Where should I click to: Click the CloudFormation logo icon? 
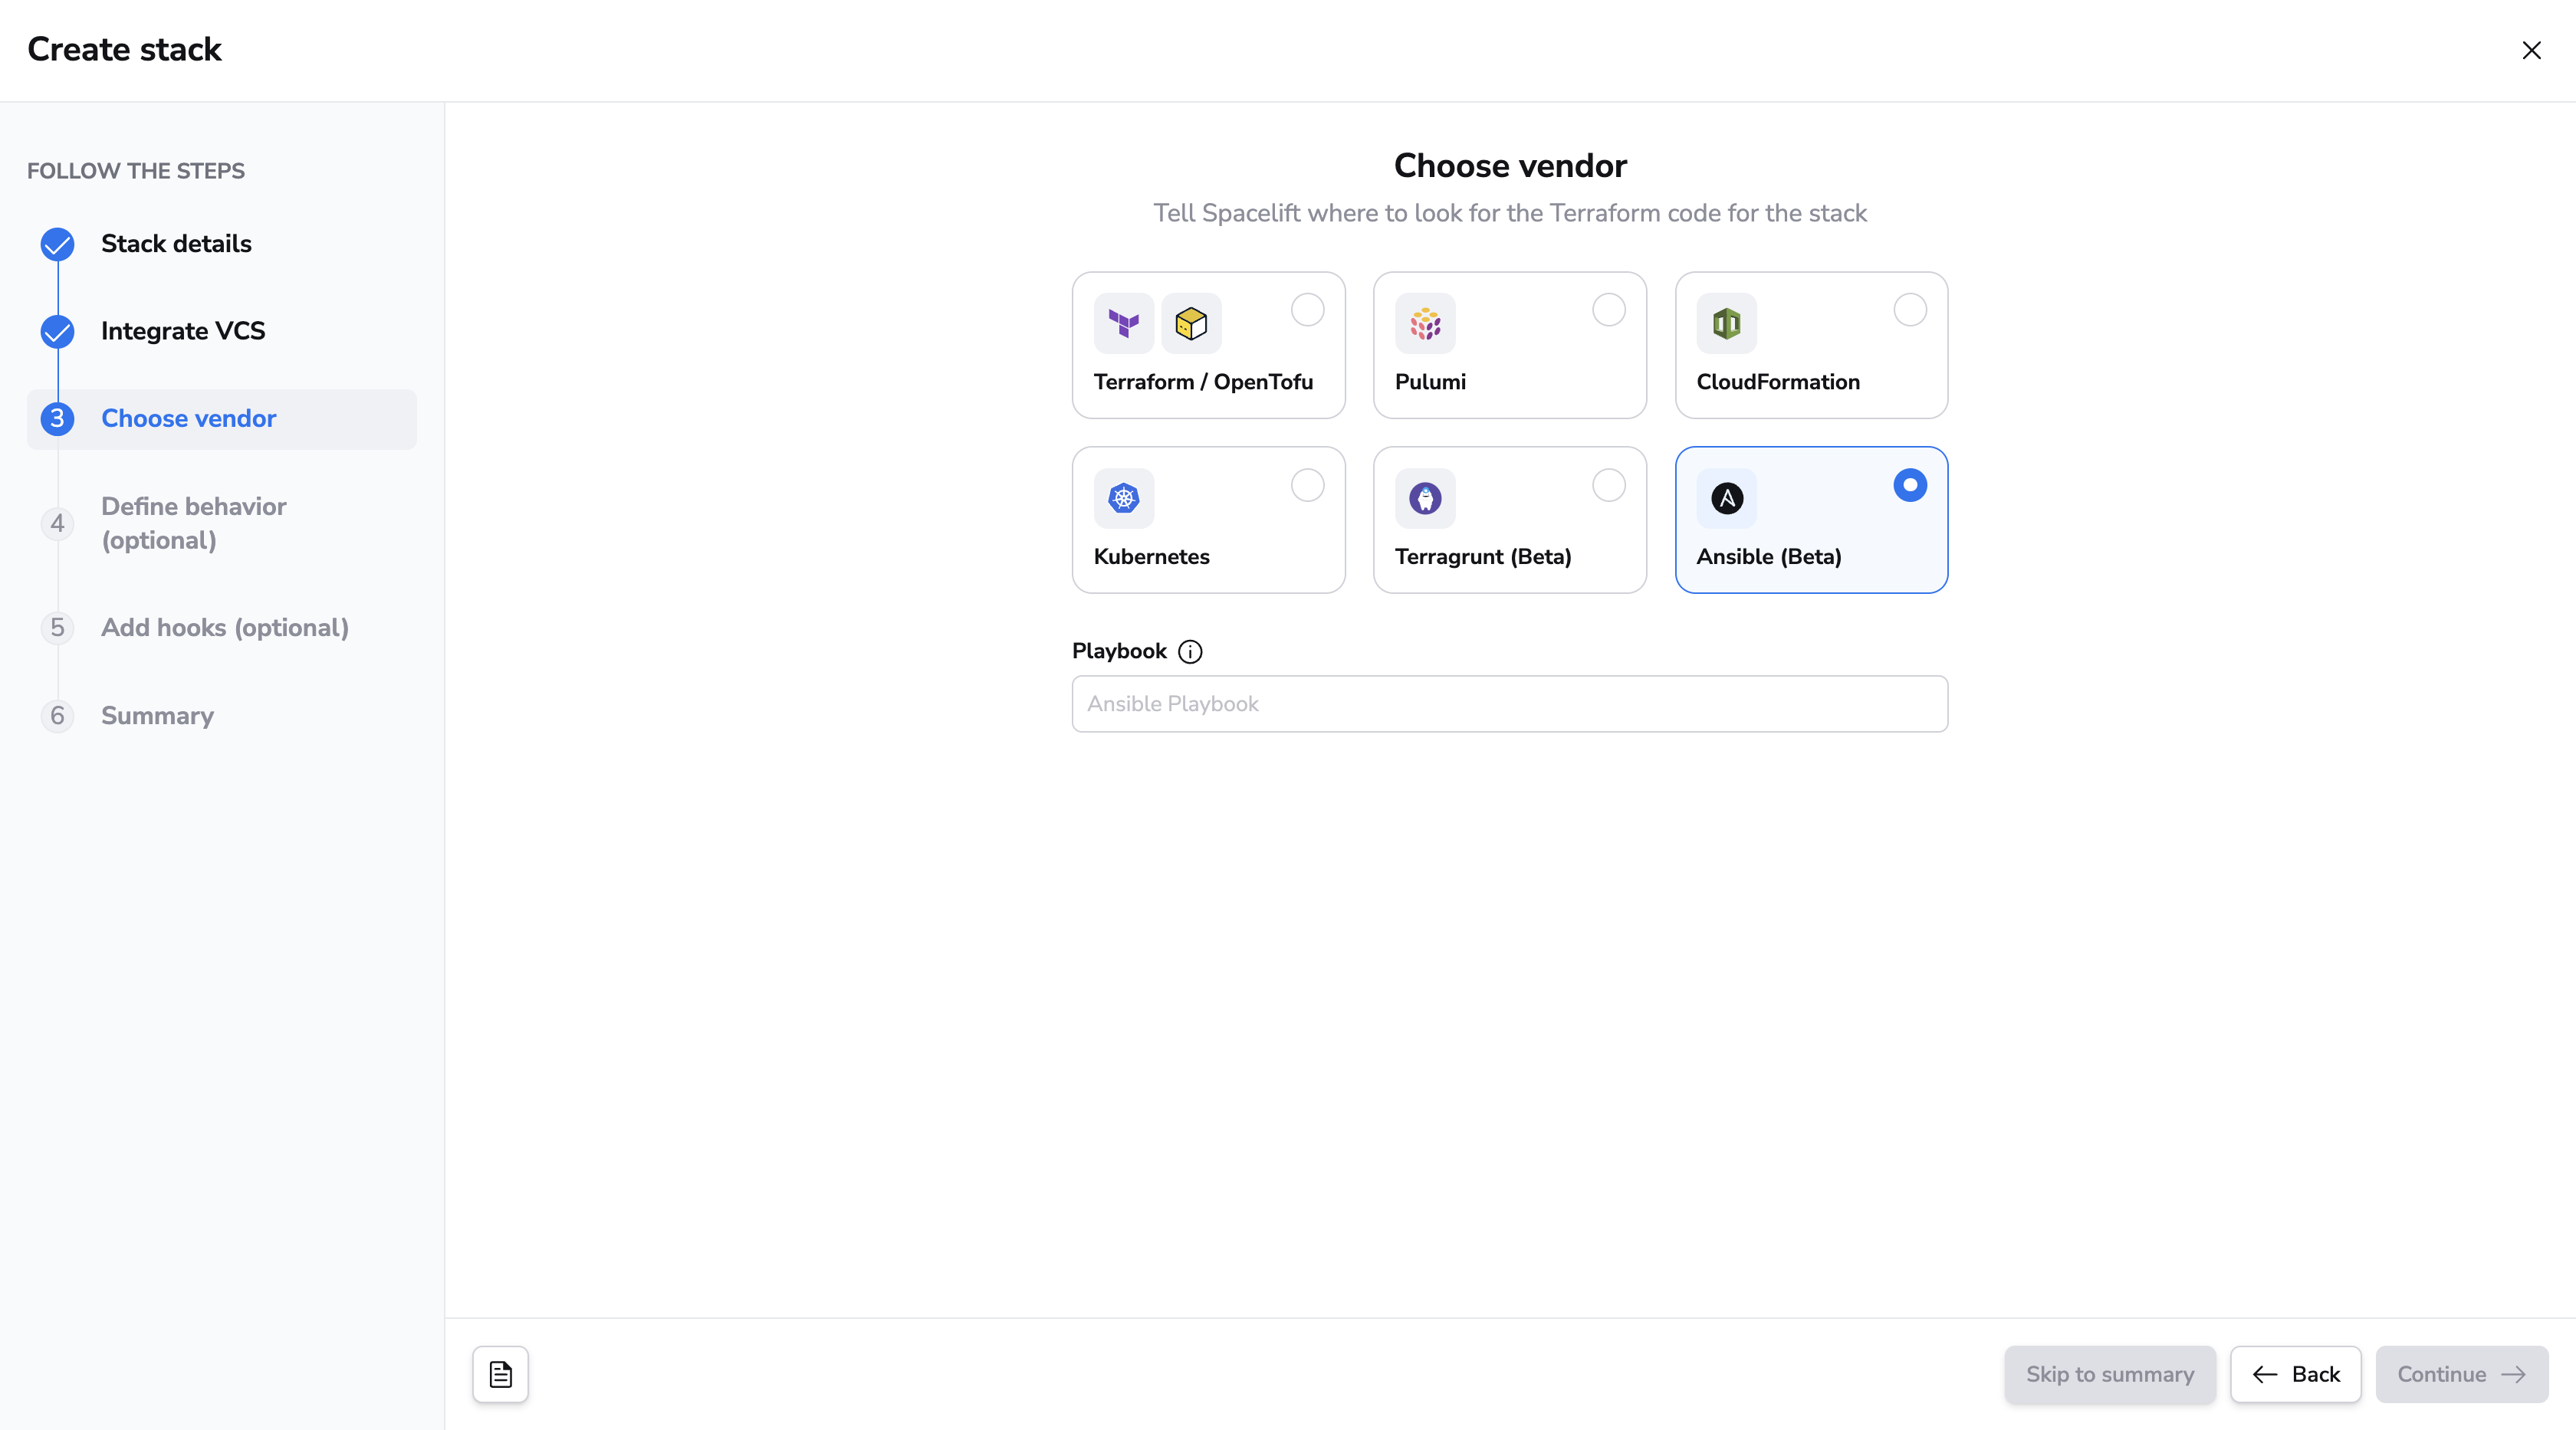1726,323
